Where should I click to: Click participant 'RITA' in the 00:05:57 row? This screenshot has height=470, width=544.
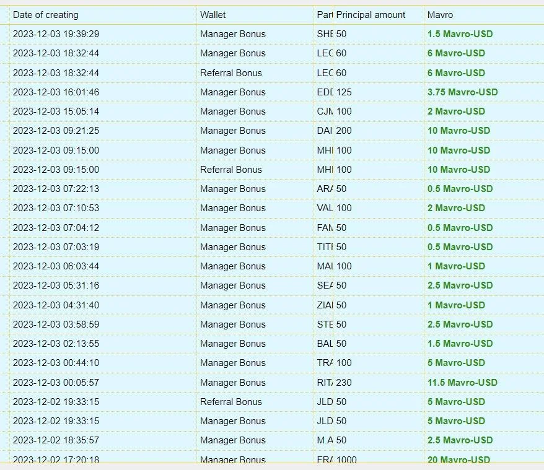click(325, 382)
